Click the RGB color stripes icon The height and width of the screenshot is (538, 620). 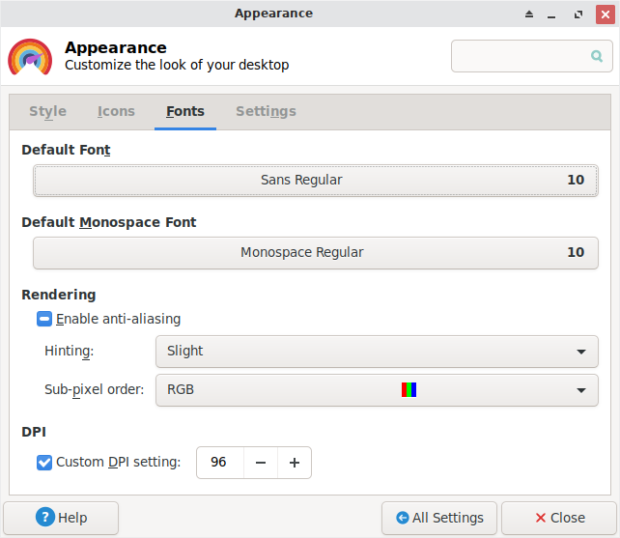click(409, 389)
